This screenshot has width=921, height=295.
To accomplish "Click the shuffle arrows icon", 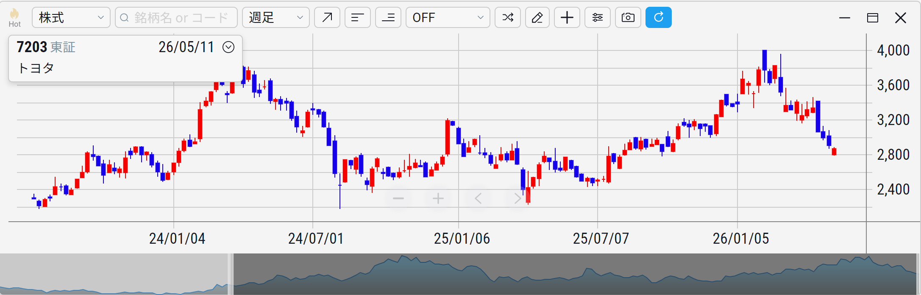I will pyautogui.click(x=508, y=17).
